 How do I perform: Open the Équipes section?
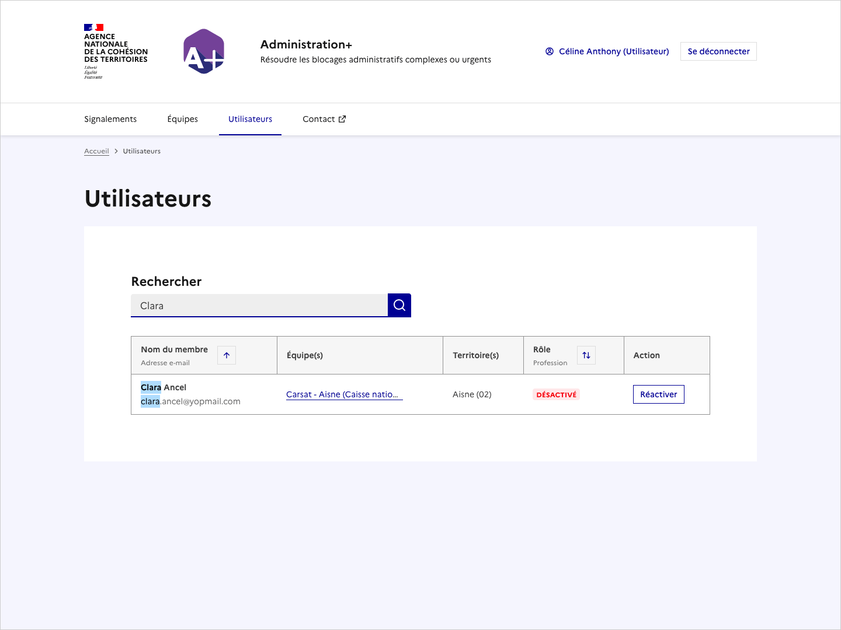(x=182, y=119)
